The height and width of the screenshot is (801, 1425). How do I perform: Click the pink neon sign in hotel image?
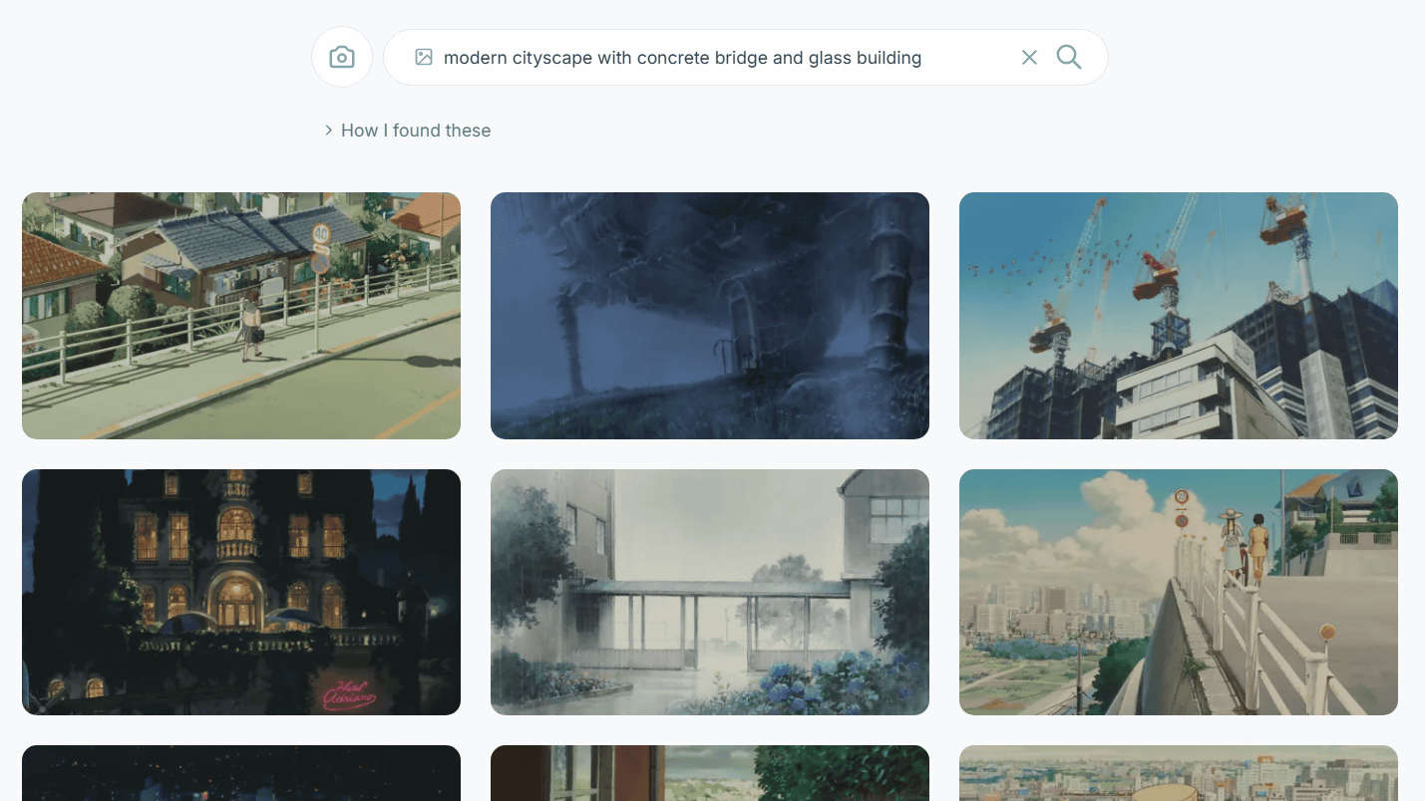[x=345, y=694]
